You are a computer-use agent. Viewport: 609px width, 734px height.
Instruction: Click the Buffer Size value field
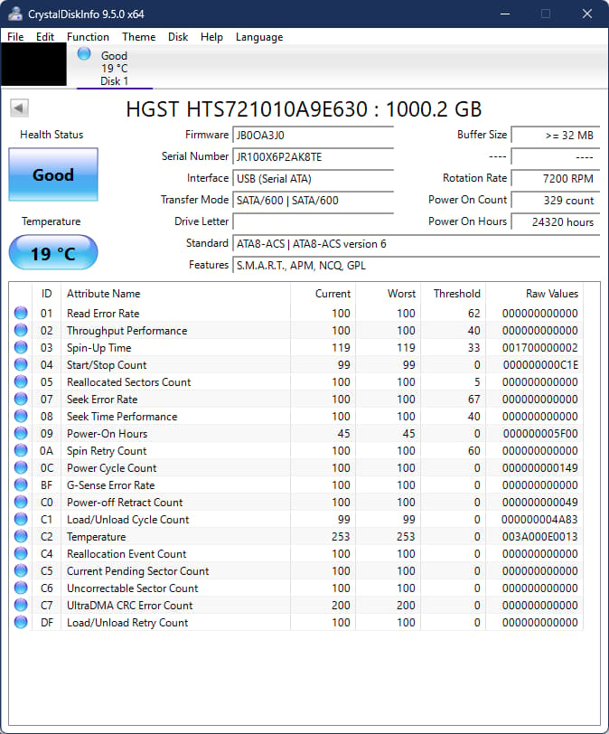[x=555, y=136]
